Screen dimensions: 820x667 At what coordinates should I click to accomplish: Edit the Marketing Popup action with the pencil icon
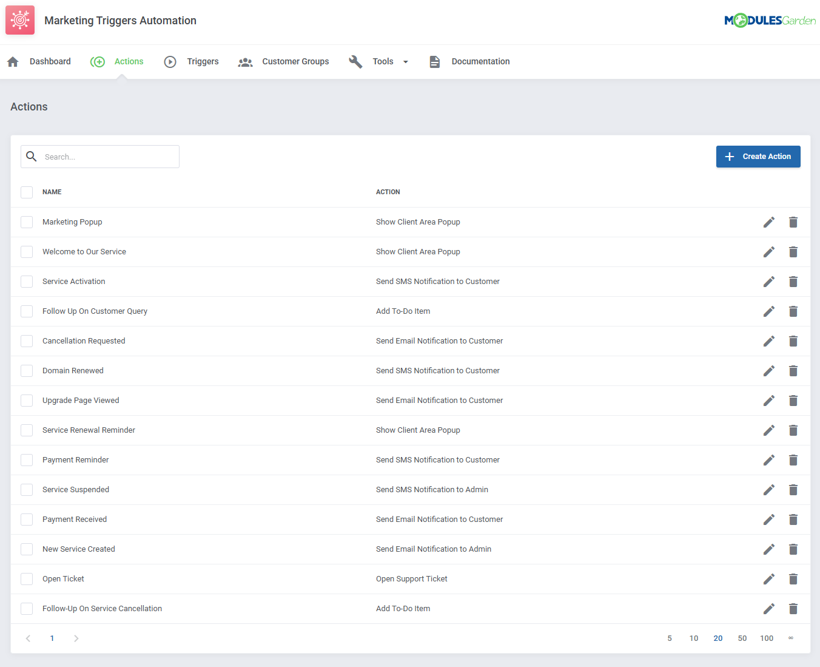pos(768,222)
